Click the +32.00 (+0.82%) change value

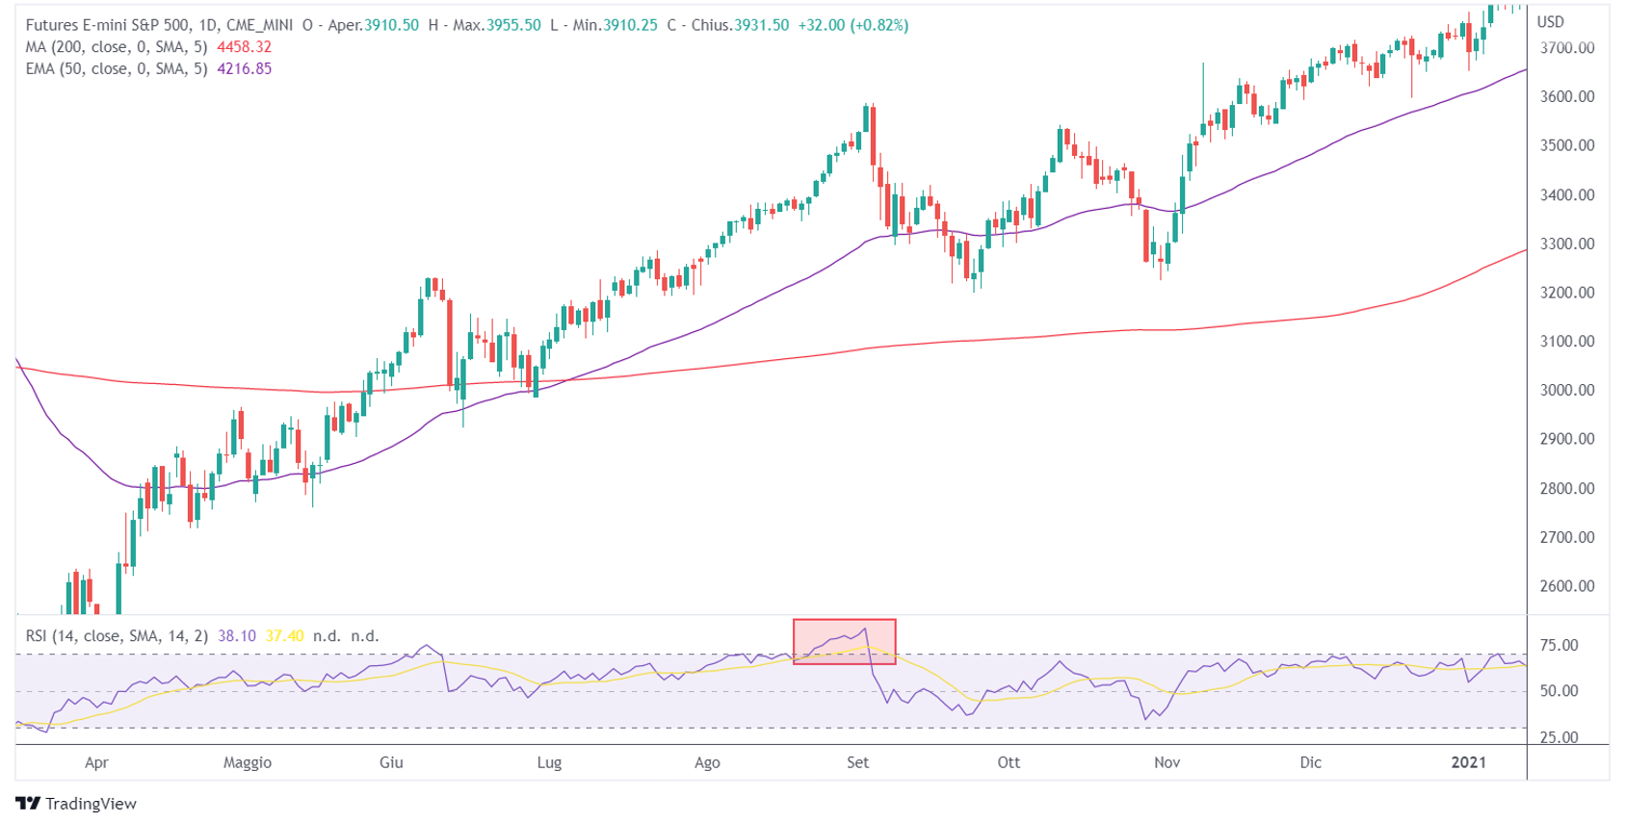(x=852, y=25)
